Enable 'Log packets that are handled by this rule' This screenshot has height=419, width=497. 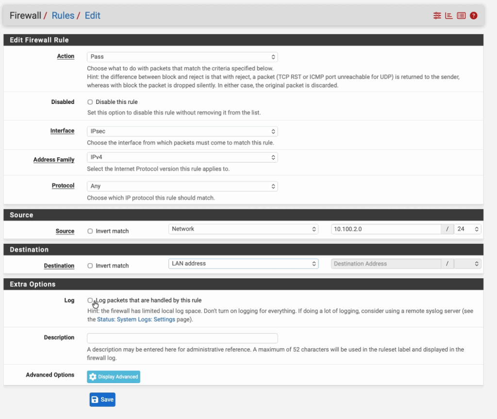pyautogui.click(x=90, y=300)
